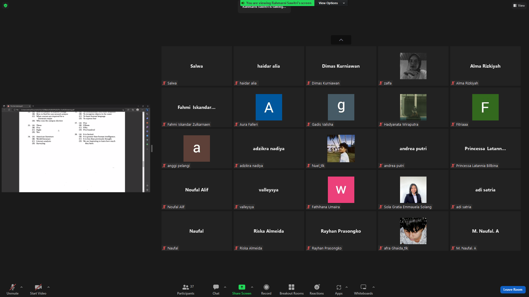Select M. Naufal. A's video tile
This screenshot has height=297, width=529.
pos(485,231)
